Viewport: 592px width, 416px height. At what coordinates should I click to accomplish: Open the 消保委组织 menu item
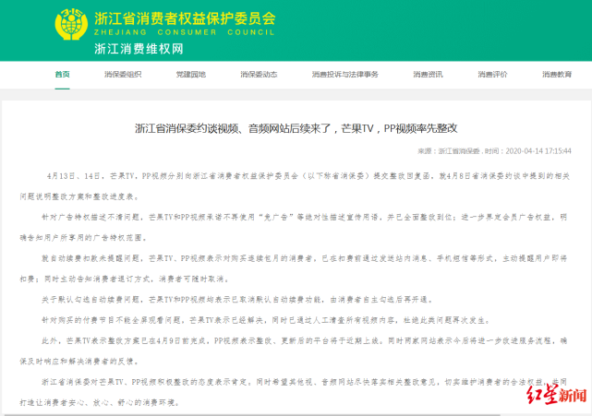(123, 75)
